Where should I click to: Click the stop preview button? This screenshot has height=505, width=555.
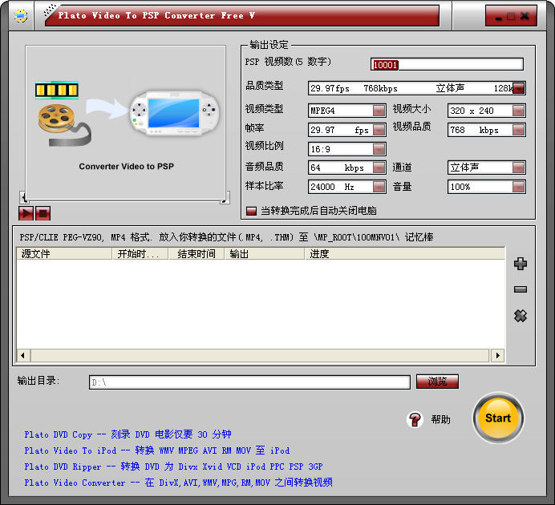pyautogui.click(x=43, y=213)
